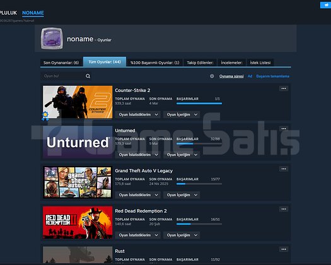Expand Oyun İçeriğim for Red Dead Redemption 2

coord(182,235)
